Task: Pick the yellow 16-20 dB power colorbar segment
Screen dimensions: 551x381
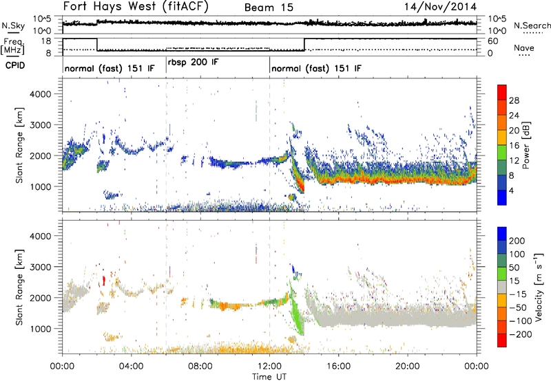Action: (502, 138)
